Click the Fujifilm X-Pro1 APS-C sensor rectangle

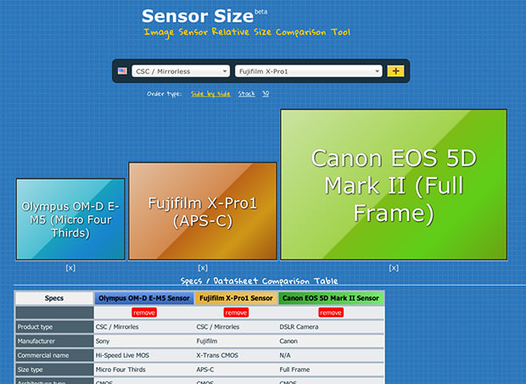(203, 211)
